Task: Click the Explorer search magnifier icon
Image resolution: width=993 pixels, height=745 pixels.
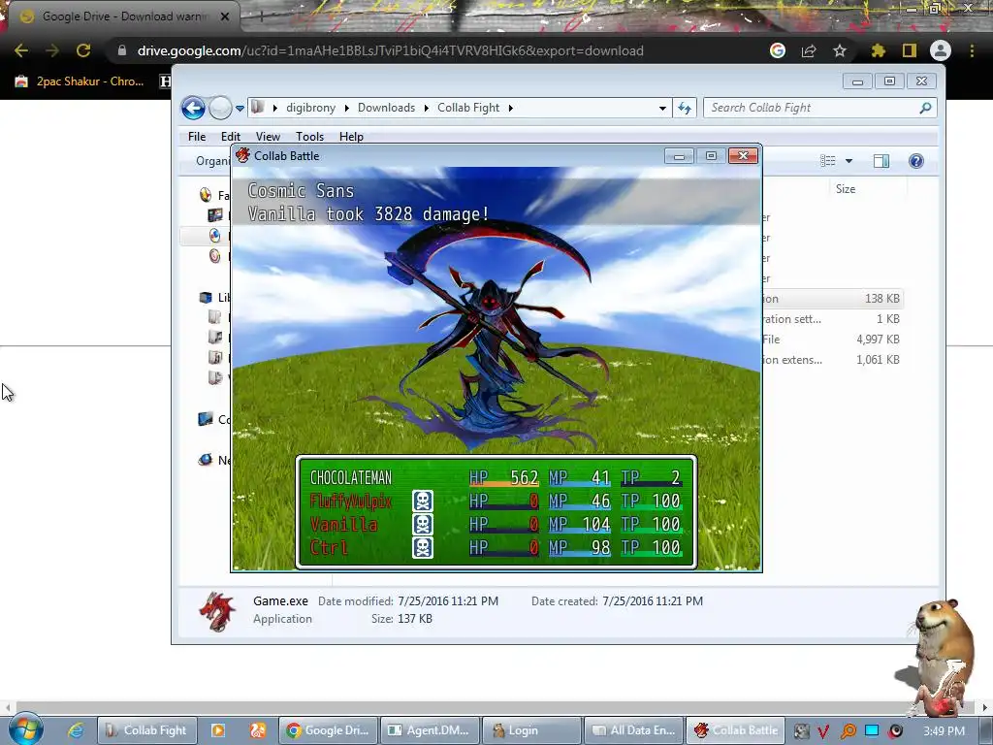Action: coord(925,108)
